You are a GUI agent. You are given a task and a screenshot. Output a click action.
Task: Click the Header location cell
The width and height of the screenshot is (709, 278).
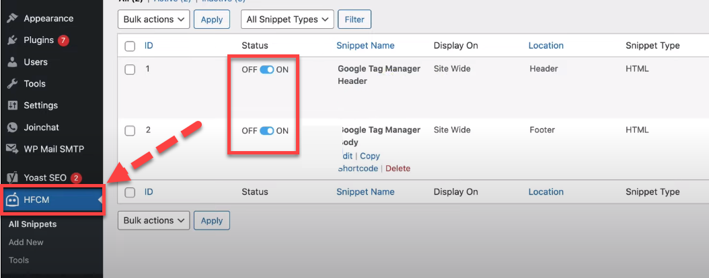tap(544, 69)
